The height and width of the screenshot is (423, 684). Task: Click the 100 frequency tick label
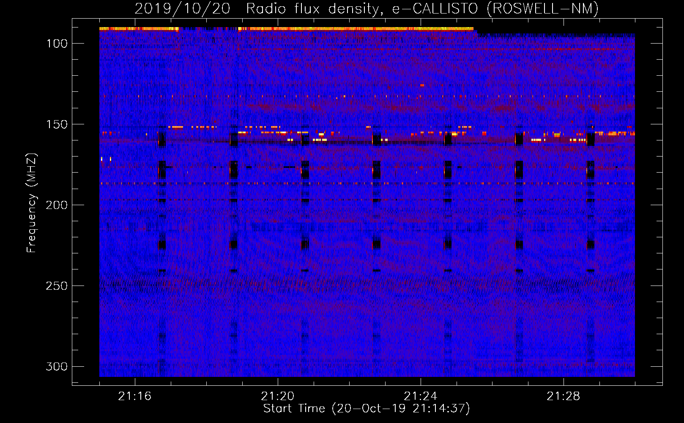[x=57, y=44]
